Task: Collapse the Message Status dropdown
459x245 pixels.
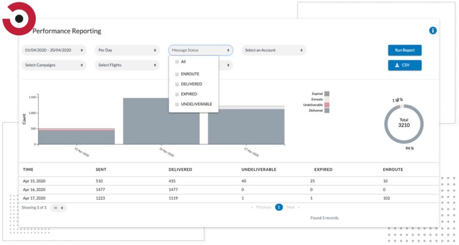Action: click(201, 50)
